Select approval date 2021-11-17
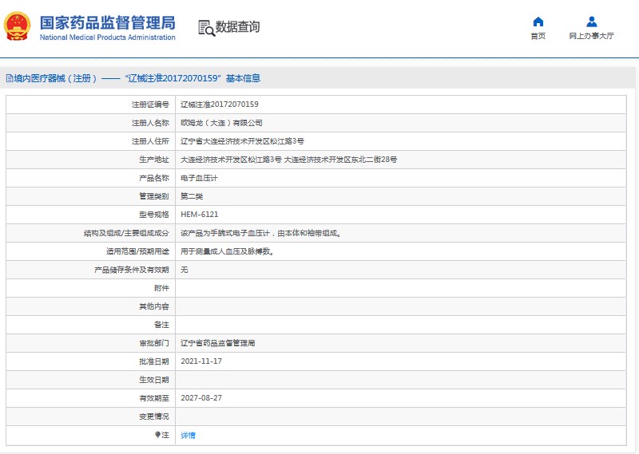 point(201,361)
